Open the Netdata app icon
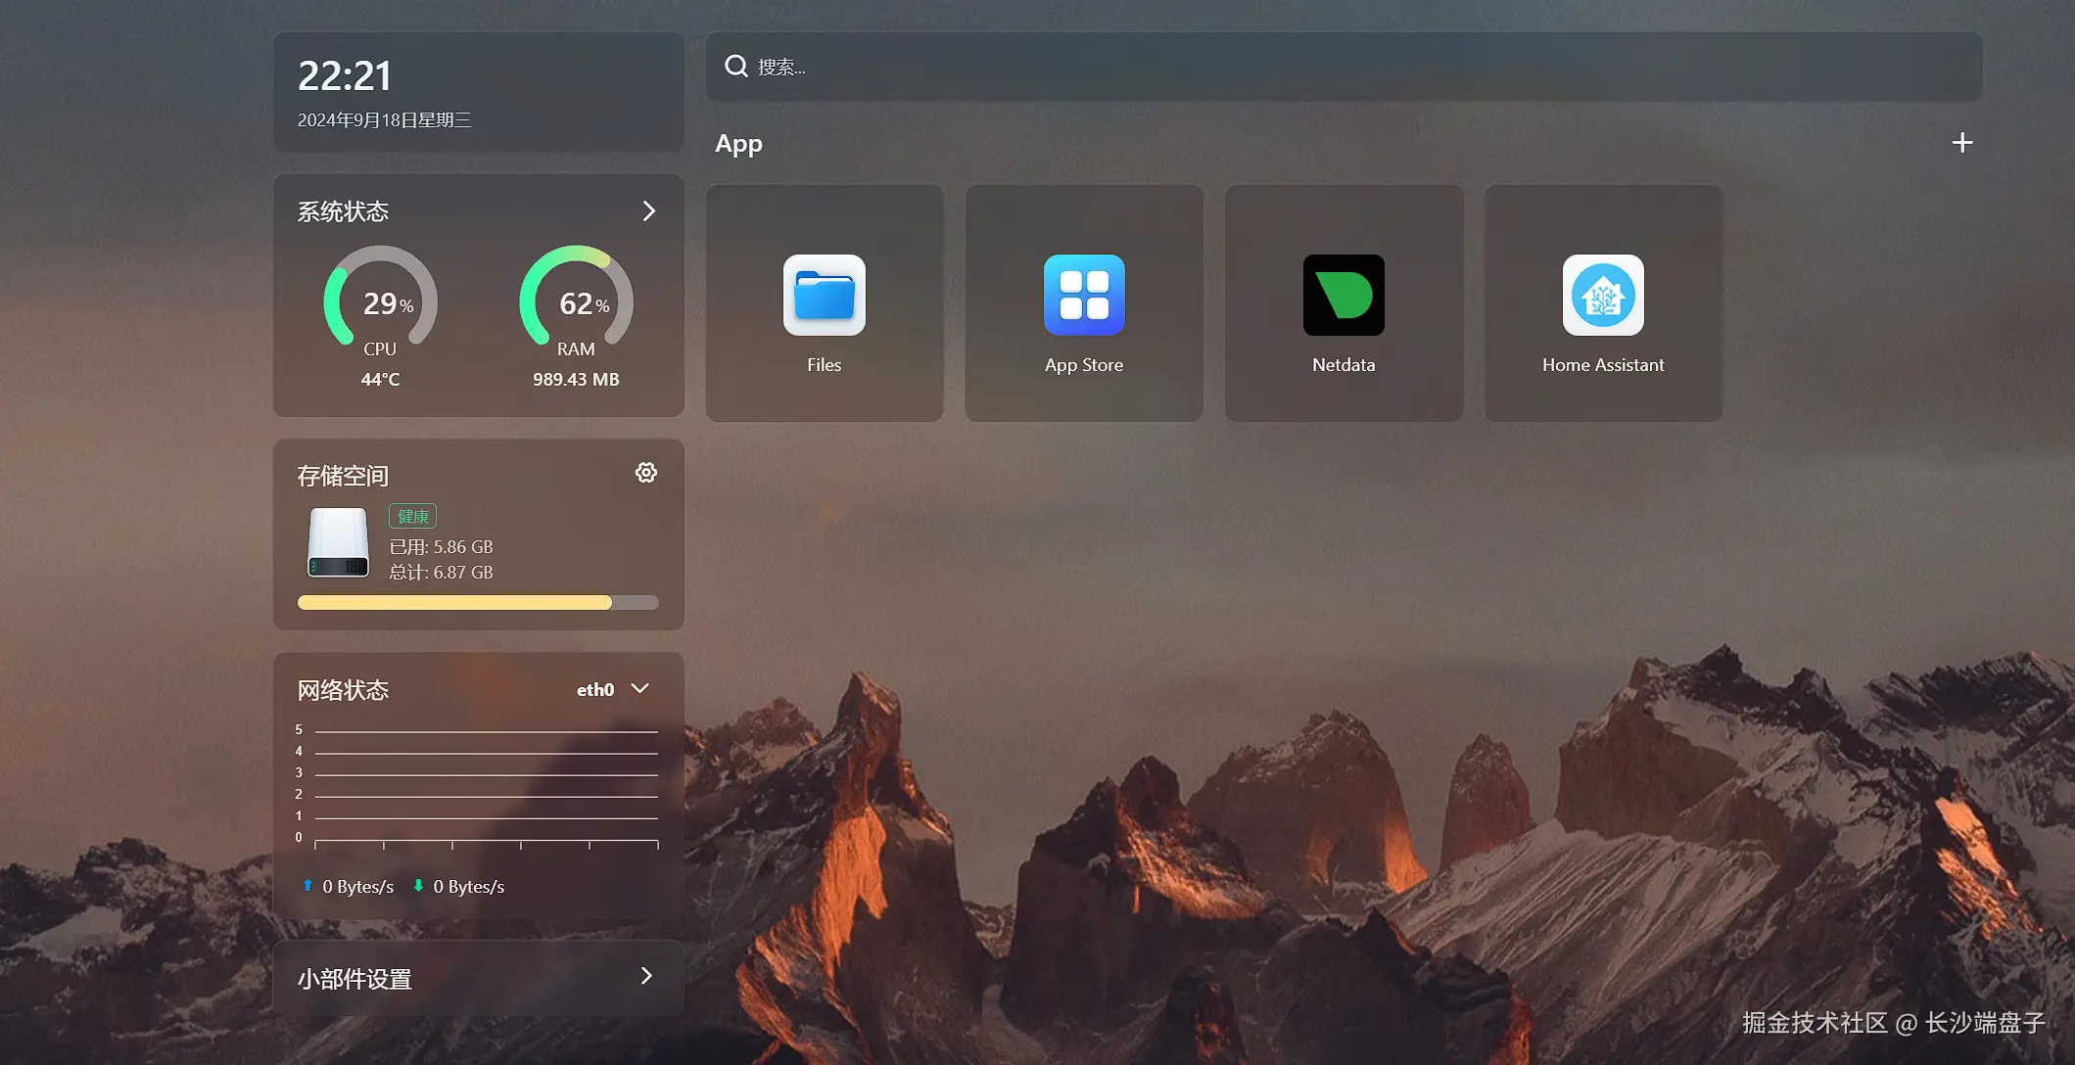Screen dimensions: 2075x1065 pos(1343,296)
